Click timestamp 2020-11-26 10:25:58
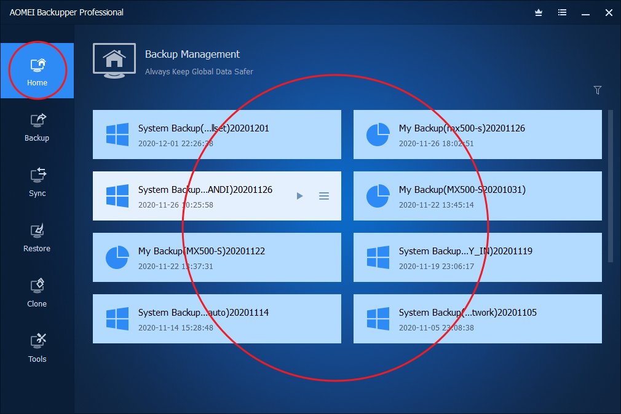The image size is (621, 414). point(175,205)
